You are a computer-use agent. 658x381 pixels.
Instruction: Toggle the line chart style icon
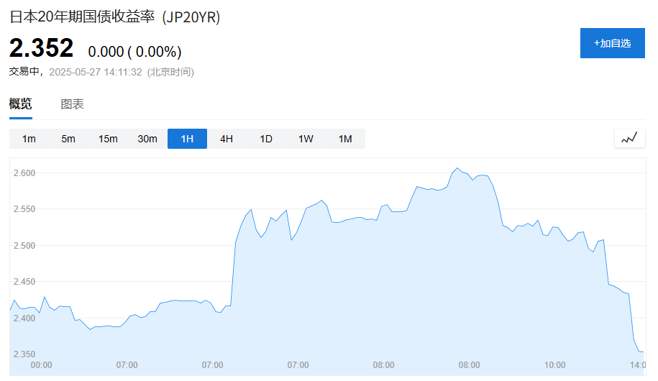click(629, 138)
